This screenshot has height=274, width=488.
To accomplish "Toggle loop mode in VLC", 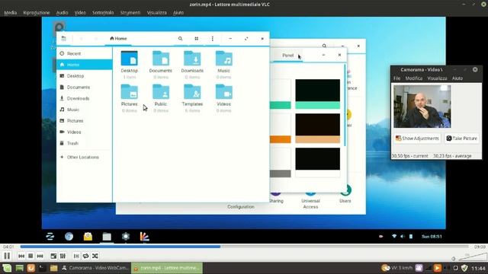I will click(85, 256).
